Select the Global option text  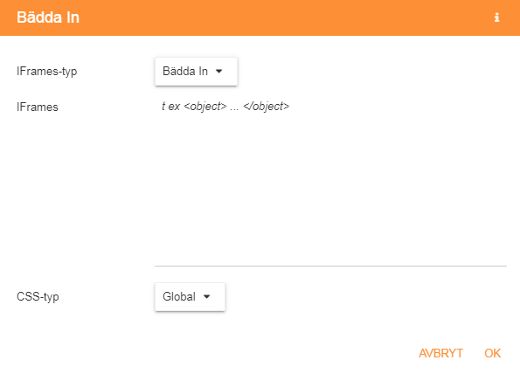179,297
